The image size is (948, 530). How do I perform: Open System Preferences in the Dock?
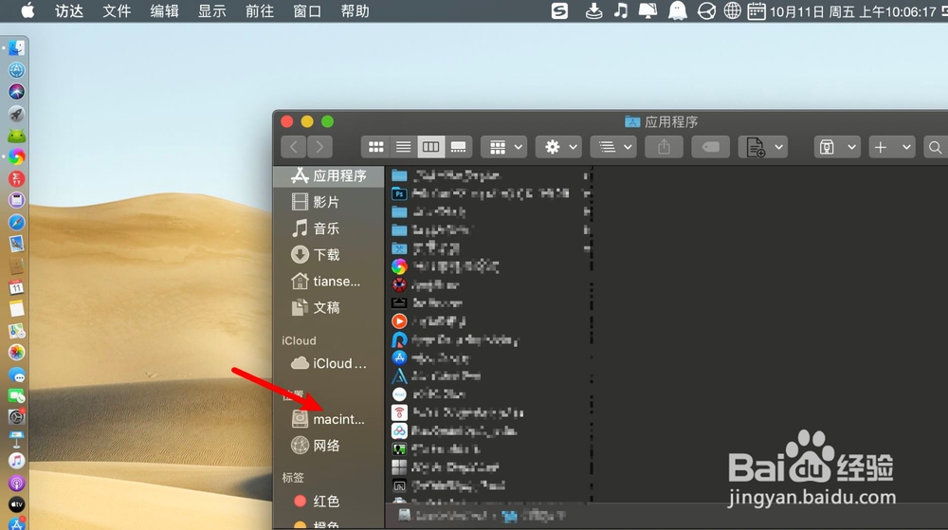pyautogui.click(x=16, y=417)
